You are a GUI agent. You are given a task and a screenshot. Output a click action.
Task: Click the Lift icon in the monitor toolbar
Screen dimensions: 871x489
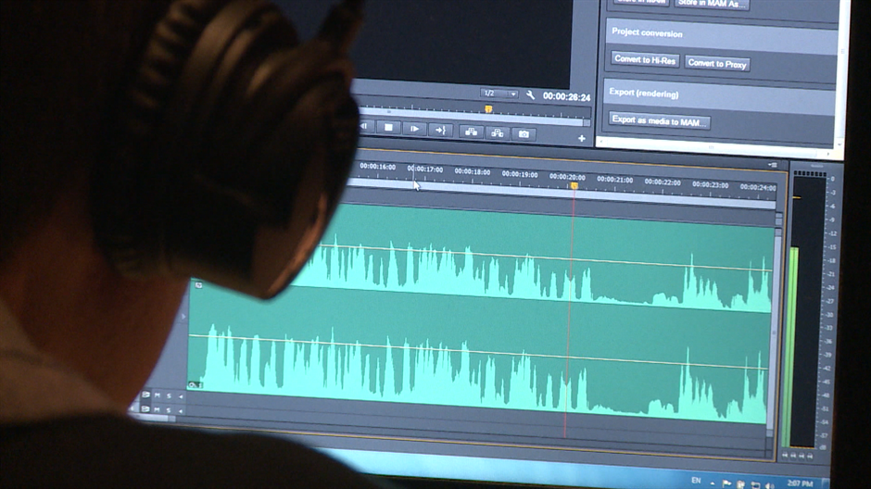coord(472,132)
